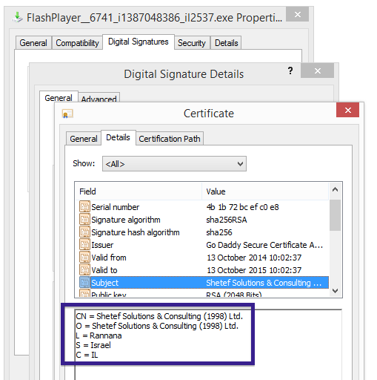This screenshot has width=377, height=380.
Task: Click serial value 4b 1b 72 bc ef c0 e8
Action: click(x=242, y=207)
